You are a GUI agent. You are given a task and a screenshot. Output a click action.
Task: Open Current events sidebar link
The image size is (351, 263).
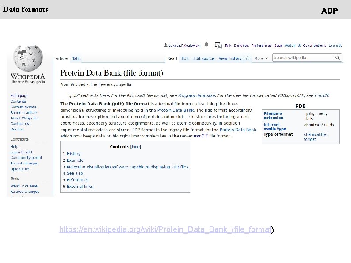[23, 107]
